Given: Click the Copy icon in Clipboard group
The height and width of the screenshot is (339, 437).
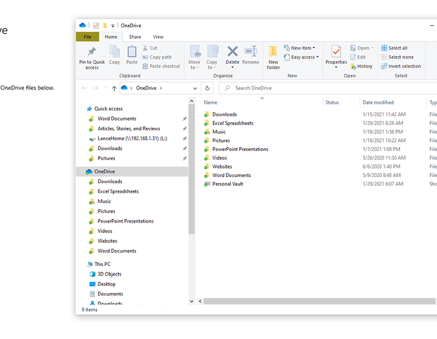Looking at the screenshot, I should 114,52.
